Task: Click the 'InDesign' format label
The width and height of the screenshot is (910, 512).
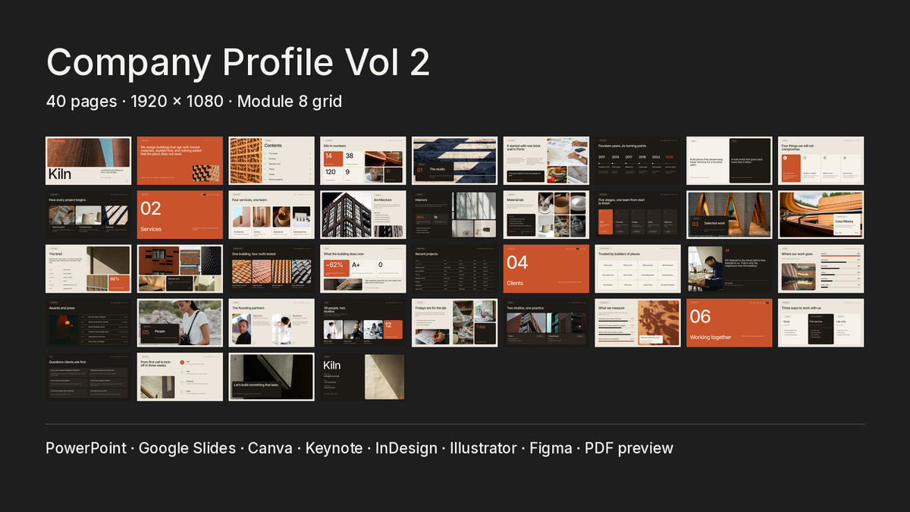Action: click(406, 448)
